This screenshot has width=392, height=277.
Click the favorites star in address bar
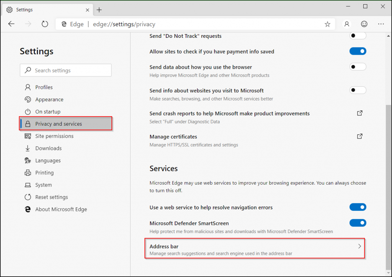click(327, 24)
